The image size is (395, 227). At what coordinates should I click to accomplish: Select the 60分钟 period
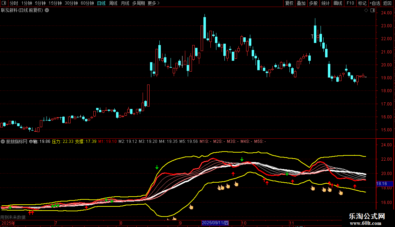(x=87, y=3)
